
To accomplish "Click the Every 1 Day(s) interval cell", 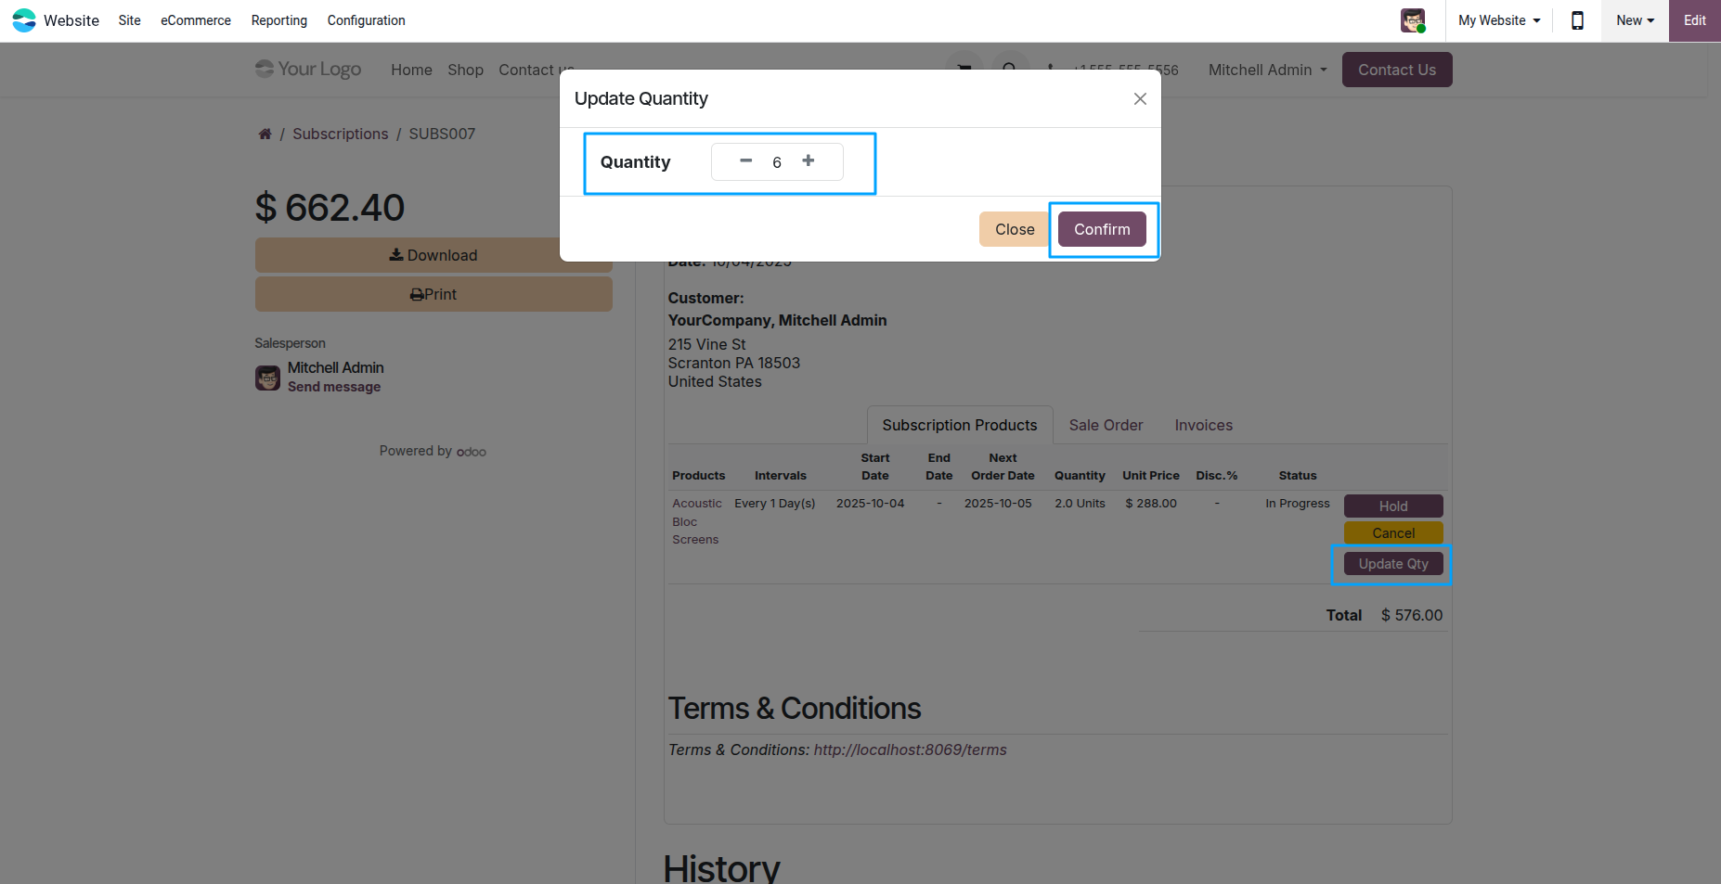I will point(775,504).
